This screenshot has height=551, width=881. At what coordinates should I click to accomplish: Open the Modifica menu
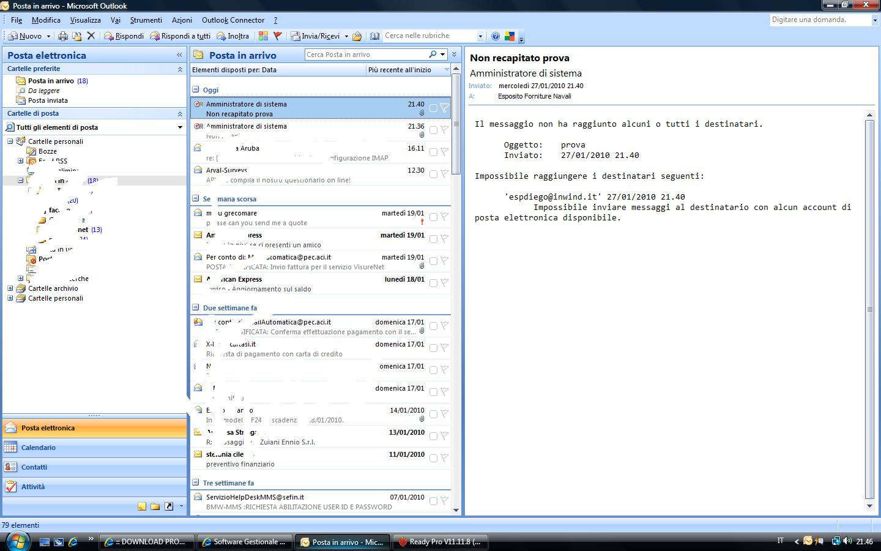point(46,20)
